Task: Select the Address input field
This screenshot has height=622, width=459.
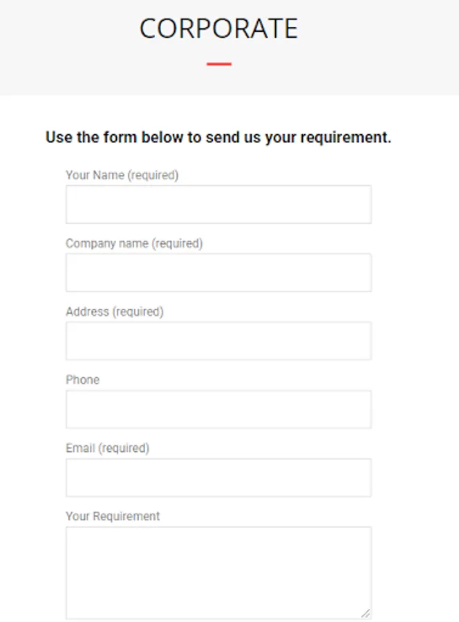Action: tap(218, 341)
